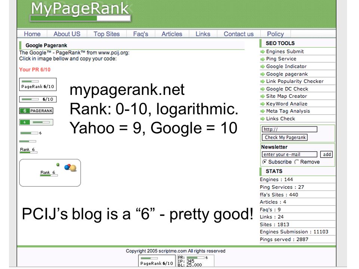Click arrow icon beside Ping Service
Image resolution: width=359 pixels, height=269 pixels.
(263, 59)
